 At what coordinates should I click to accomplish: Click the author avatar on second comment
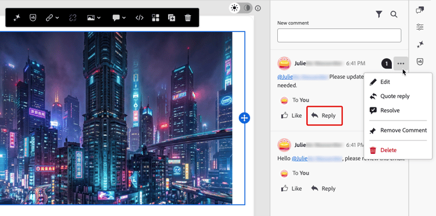point(284,145)
